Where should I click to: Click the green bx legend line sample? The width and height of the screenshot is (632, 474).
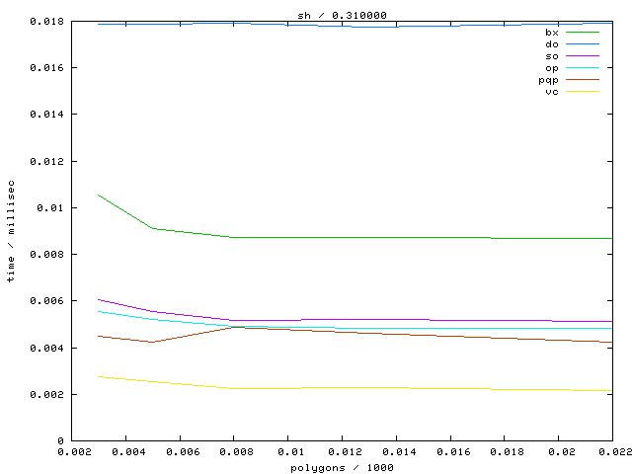pos(583,33)
